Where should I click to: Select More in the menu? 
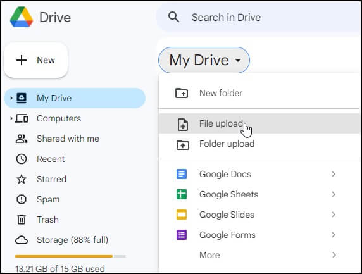coord(259,255)
